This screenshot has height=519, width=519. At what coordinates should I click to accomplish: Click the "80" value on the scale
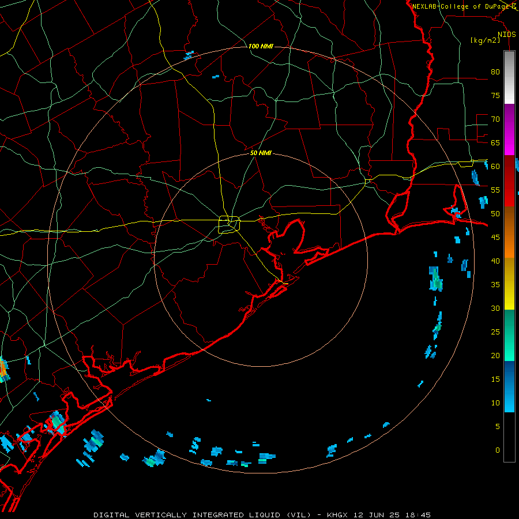(x=495, y=72)
